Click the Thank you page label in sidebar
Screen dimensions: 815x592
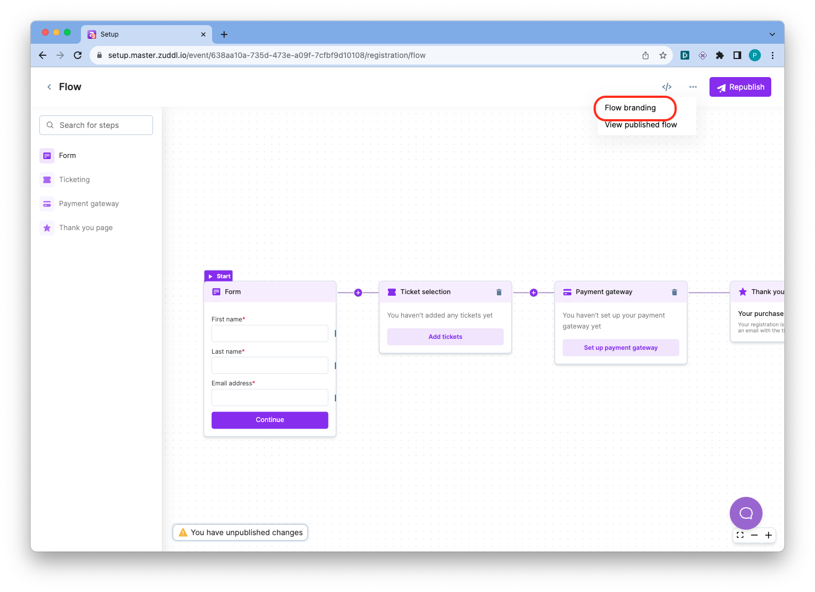coord(86,228)
